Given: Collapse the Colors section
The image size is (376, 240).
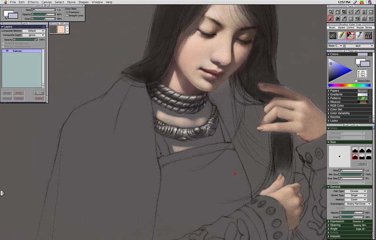Looking at the screenshot, I should click(x=329, y=54).
